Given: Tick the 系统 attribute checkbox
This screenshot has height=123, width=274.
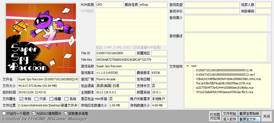Looking at the screenshot, I should point(66,99).
